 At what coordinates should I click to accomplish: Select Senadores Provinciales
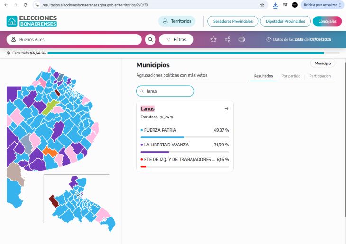(x=233, y=21)
